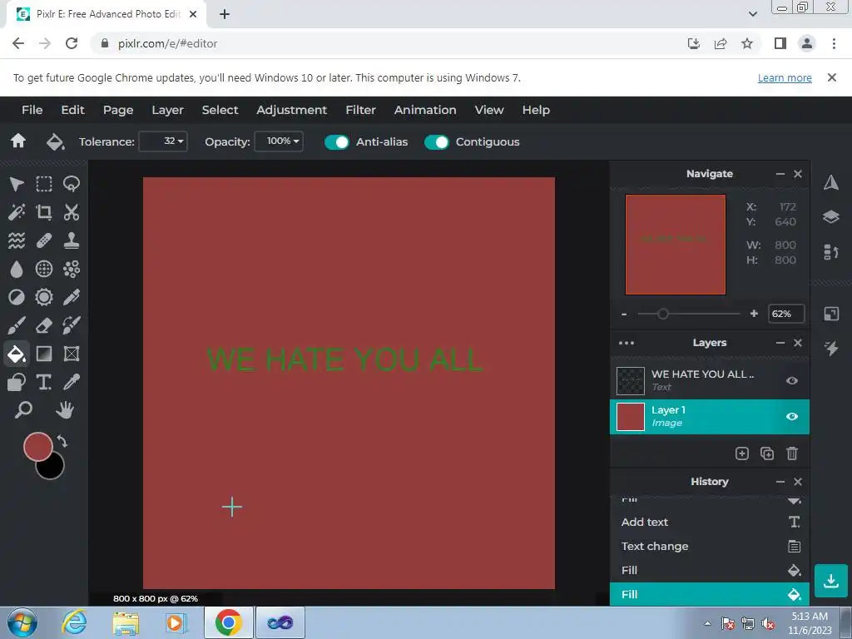Open Chrome tab search chevron

(x=752, y=14)
